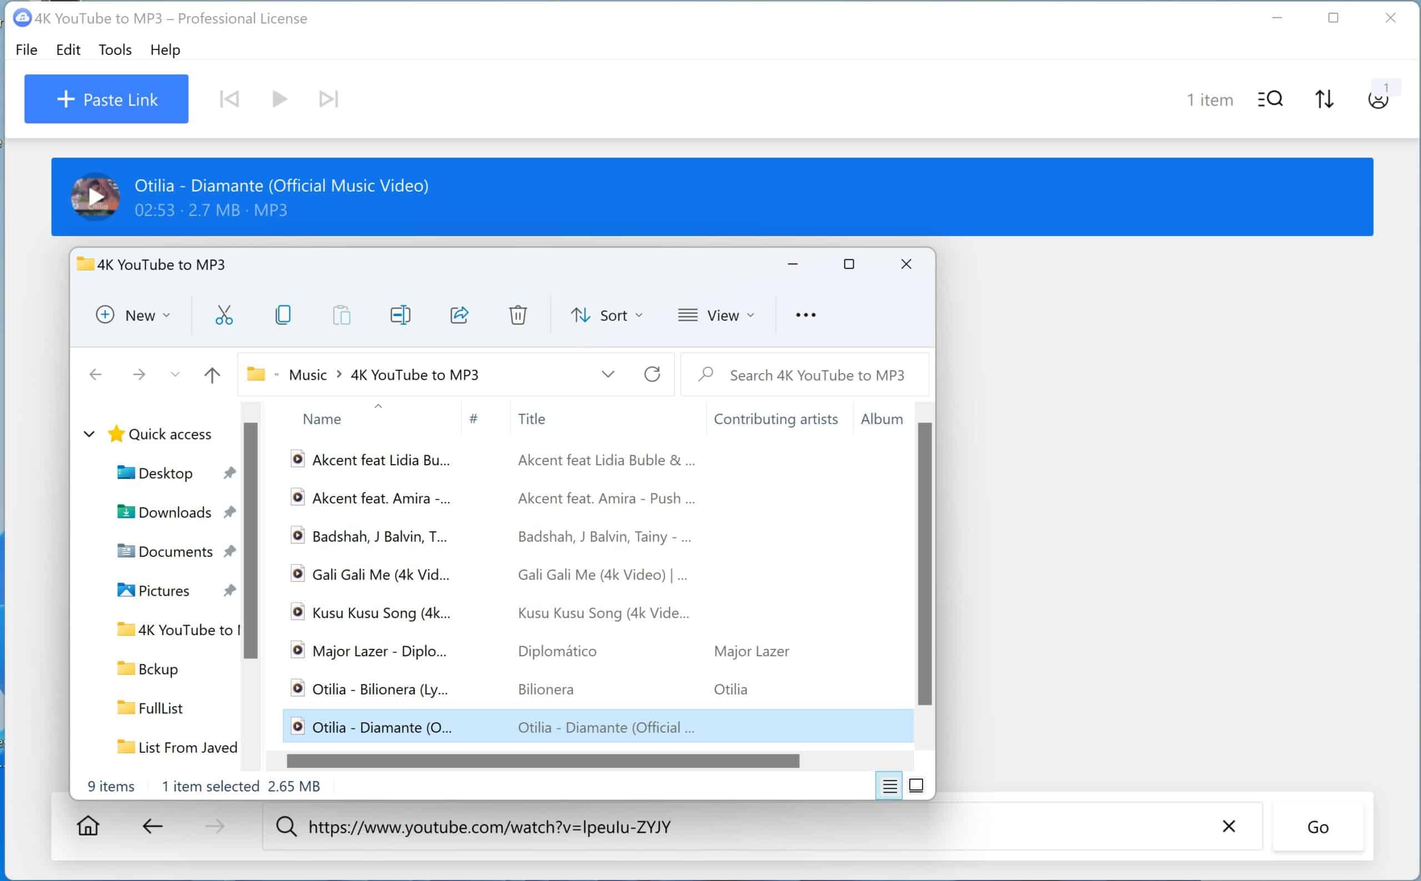Sort by Title column header
Screen dimensions: 1421x881
(x=531, y=419)
